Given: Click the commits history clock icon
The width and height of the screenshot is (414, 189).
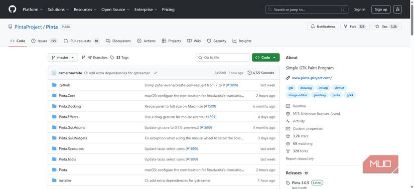Looking at the screenshot, I should pyautogui.click(x=249, y=73).
